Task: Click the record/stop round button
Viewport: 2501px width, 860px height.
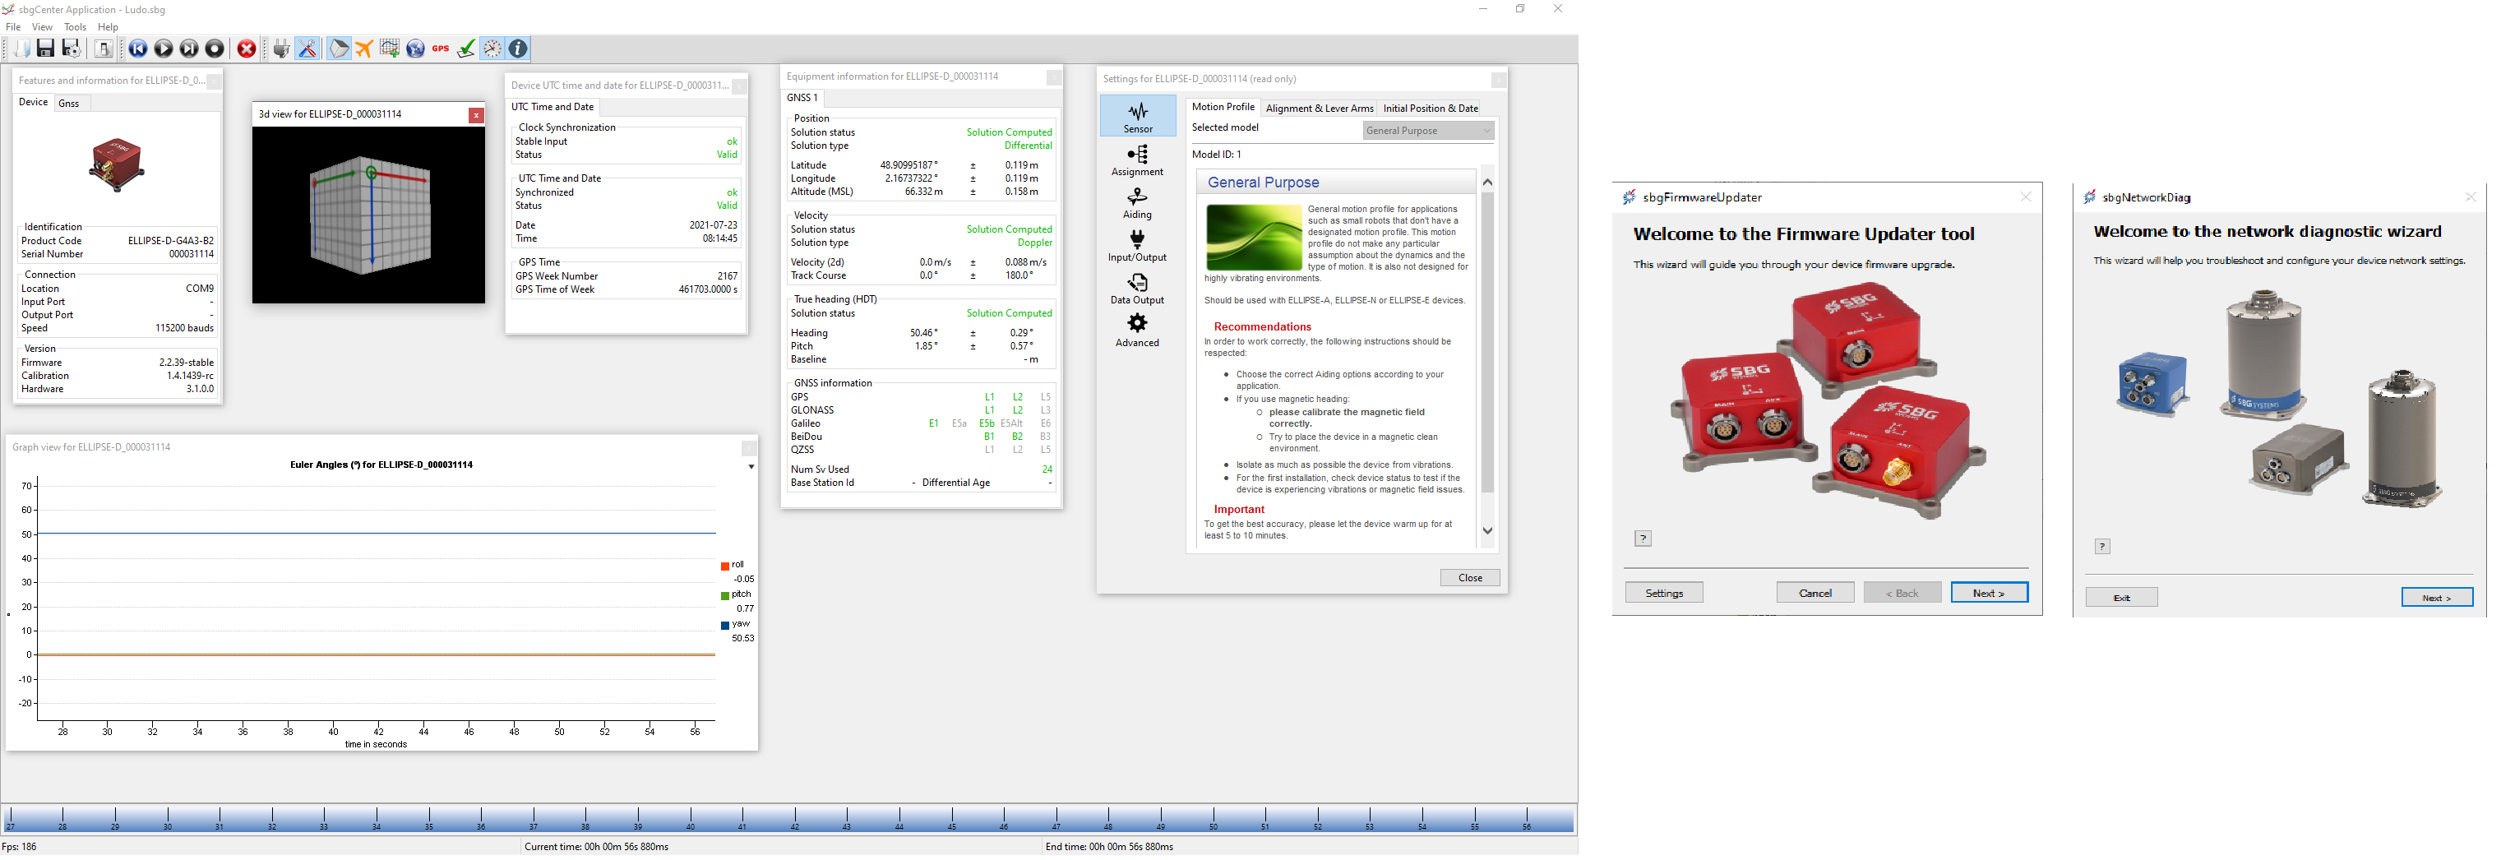Action: coord(215,49)
